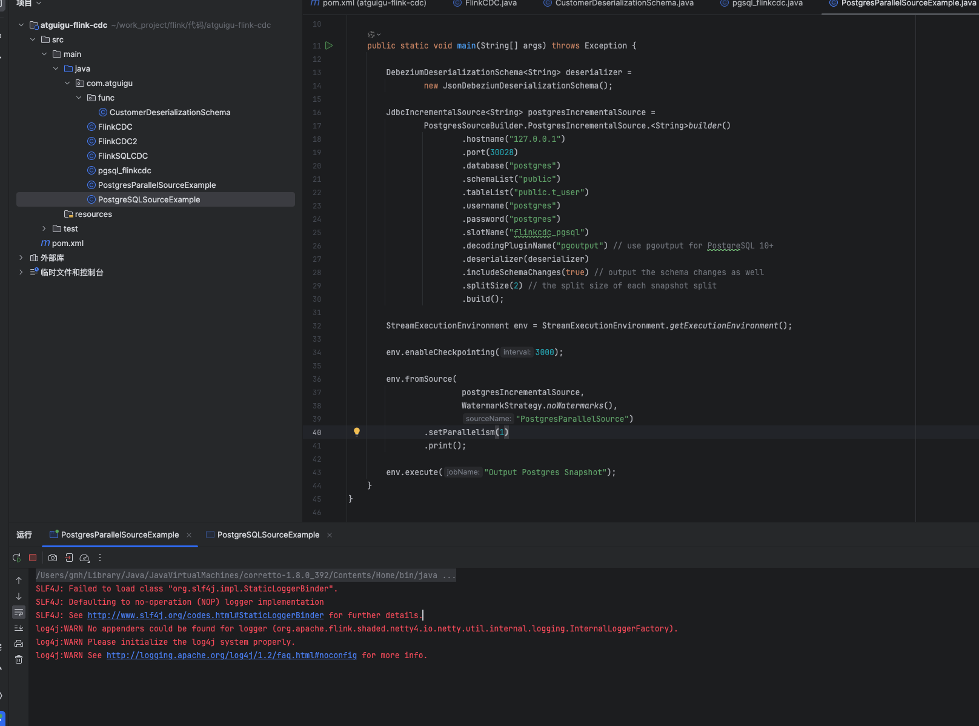Collapse the com.atguigu package chevron
Image resolution: width=979 pixels, height=726 pixels.
click(x=67, y=83)
